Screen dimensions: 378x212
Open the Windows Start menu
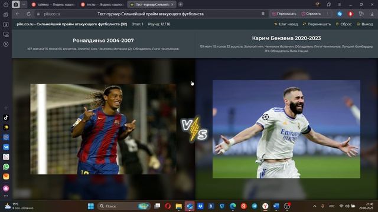click(x=91, y=206)
